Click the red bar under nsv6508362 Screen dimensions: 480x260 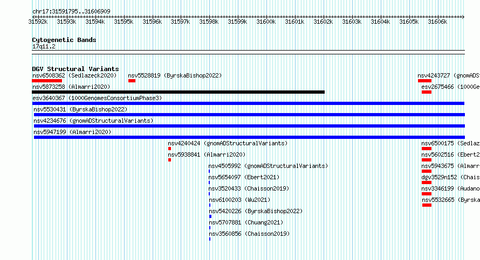(x=47, y=81)
